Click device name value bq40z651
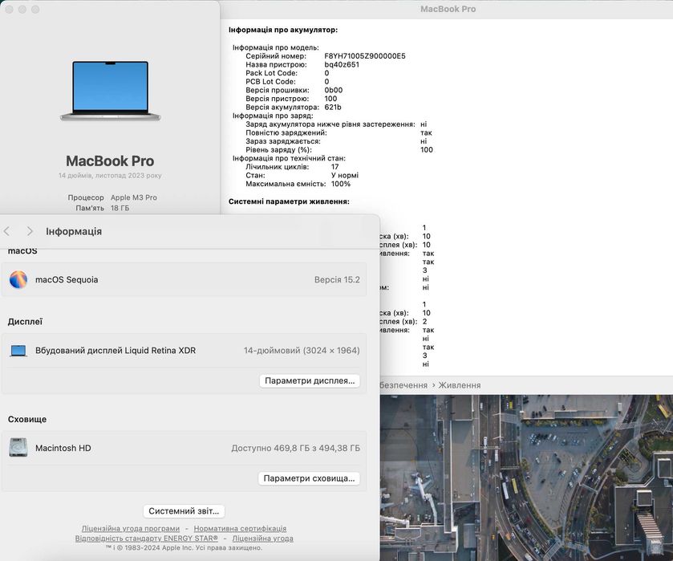 click(342, 64)
